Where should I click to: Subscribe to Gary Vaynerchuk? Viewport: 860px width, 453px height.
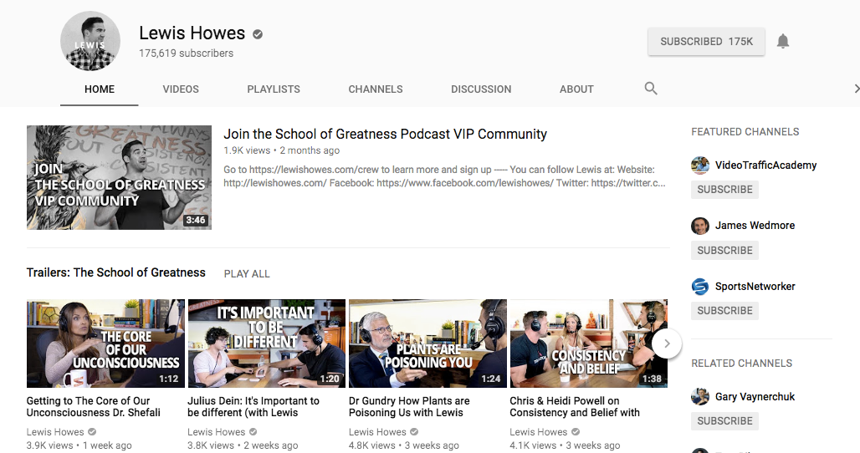(x=724, y=420)
